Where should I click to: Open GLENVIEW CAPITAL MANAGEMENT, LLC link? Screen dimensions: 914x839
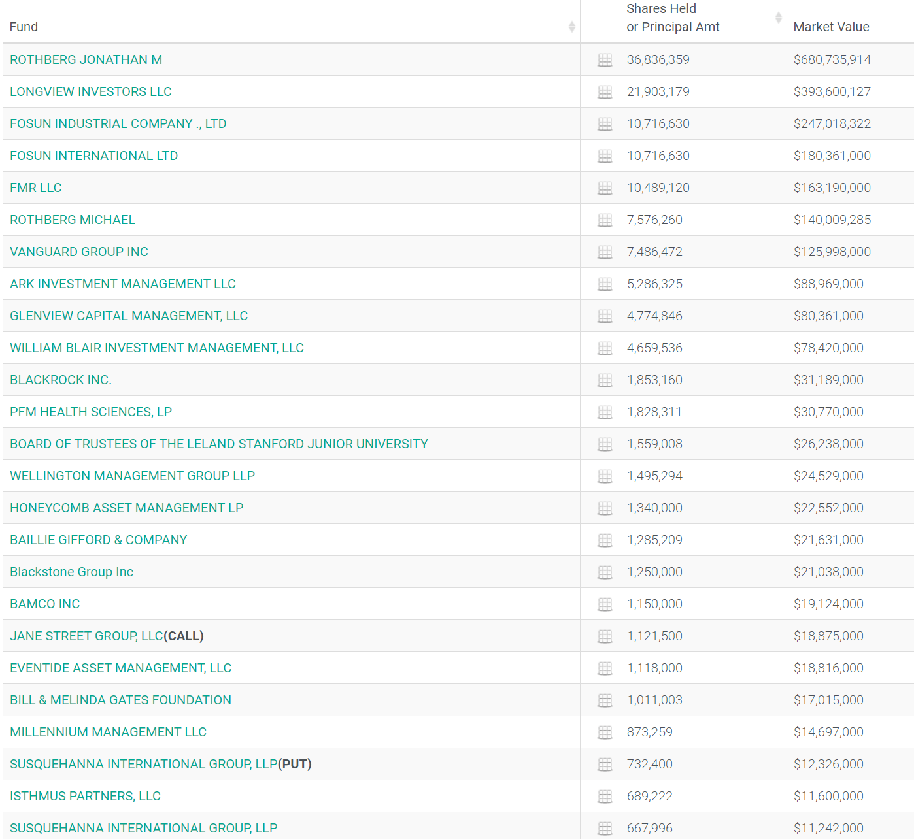point(129,316)
